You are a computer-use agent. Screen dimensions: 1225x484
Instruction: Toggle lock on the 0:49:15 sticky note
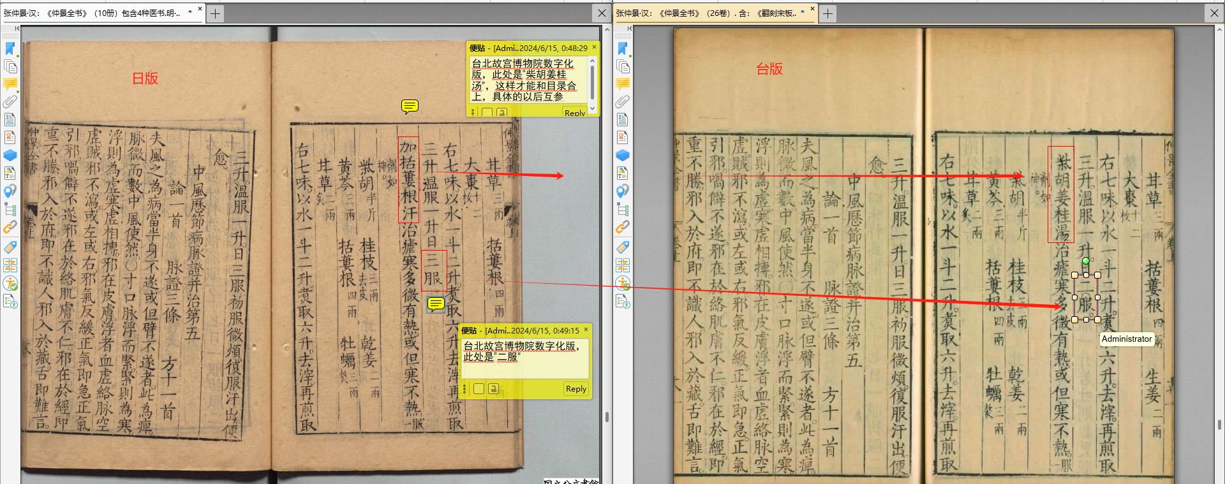point(494,388)
